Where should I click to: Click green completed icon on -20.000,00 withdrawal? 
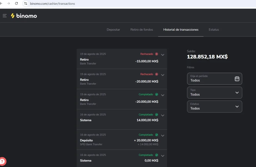pyautogui.click(x=157, y=94)
